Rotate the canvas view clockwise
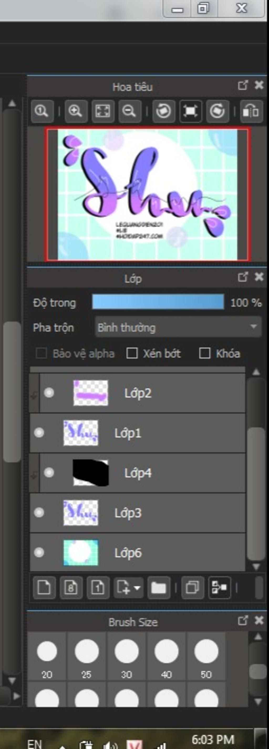This screenshot has height=749, width=269. 217,111
